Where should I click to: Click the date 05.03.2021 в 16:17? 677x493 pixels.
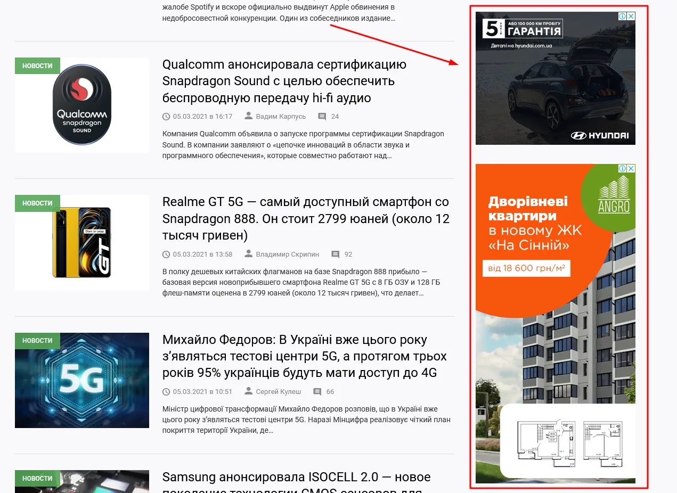202,117
